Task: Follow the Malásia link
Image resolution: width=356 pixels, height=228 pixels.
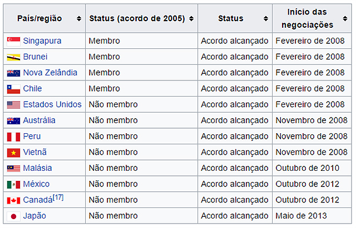Action: (37, 168)
